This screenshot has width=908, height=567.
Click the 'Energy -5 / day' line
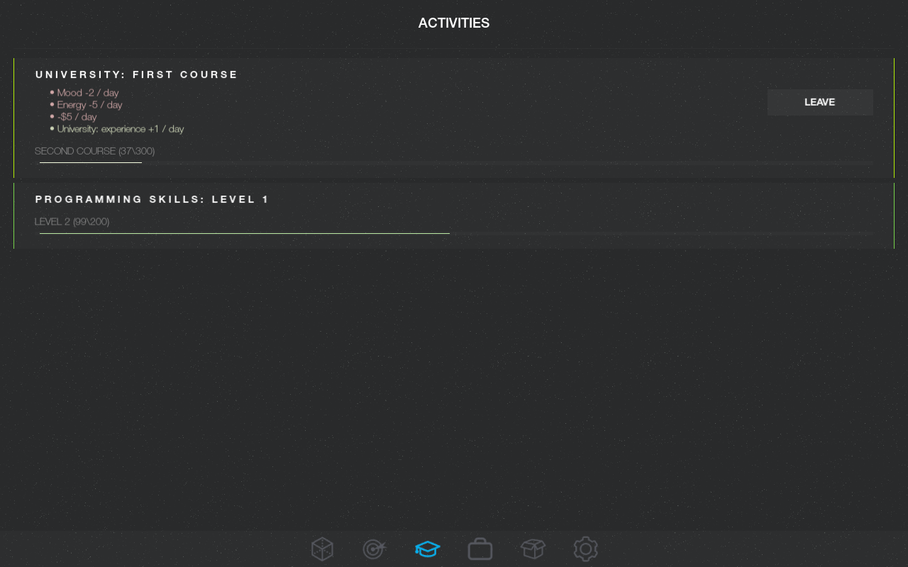point(89,105)
